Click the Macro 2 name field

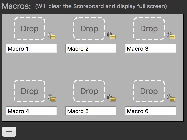pyautogui.click(x=91, y=48)
